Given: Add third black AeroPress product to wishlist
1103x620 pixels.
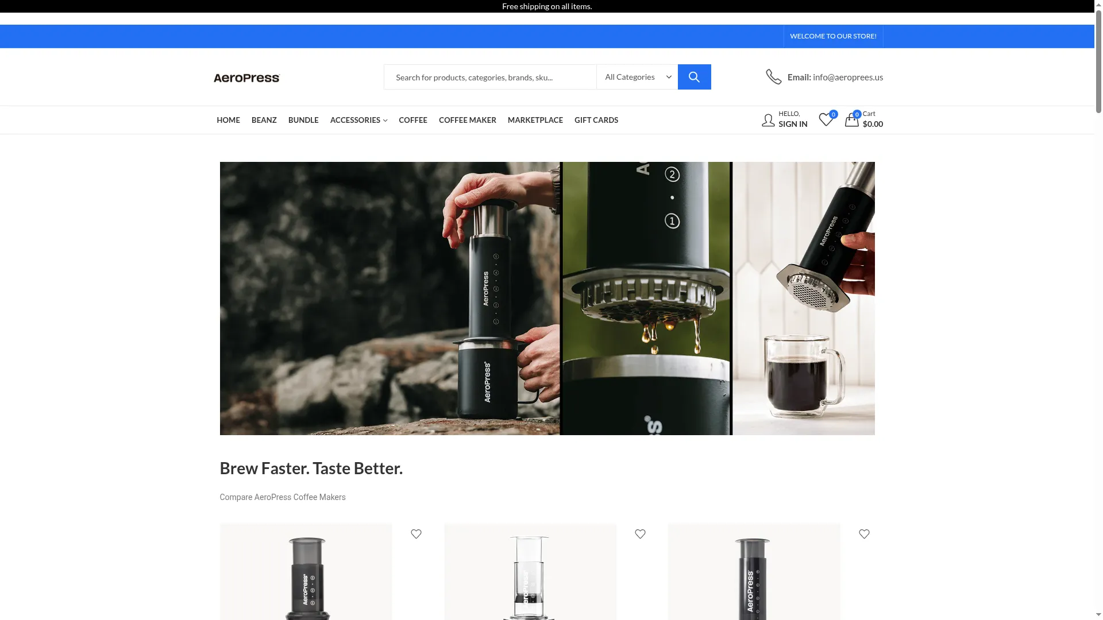Looking at the screenshot, I should pyautogui.click(x=864, y=534).
